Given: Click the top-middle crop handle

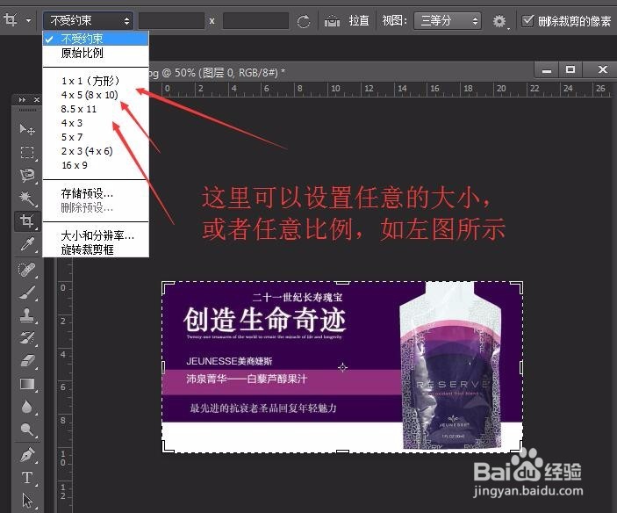Looking at the screenshot, I should coord(343,283).
